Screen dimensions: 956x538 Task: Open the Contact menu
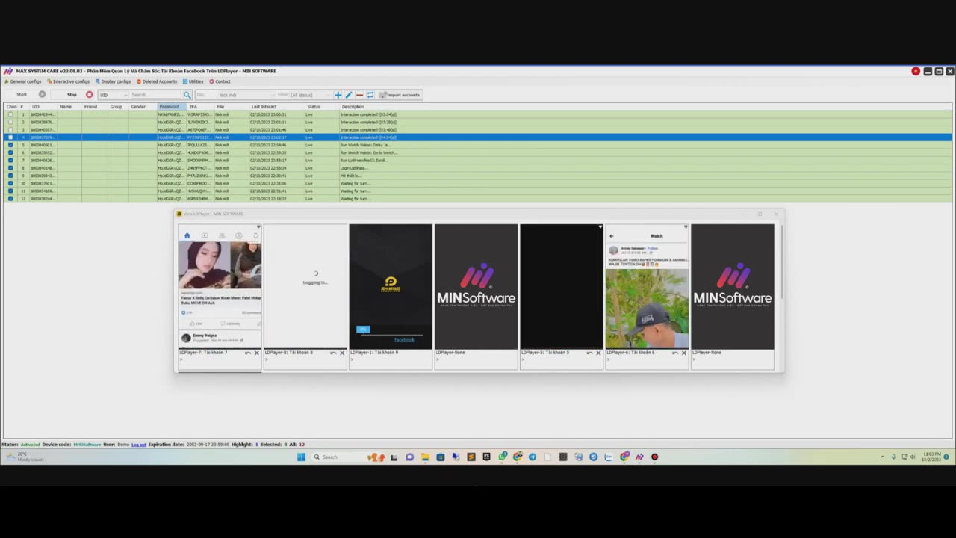[x=220, y=81]
